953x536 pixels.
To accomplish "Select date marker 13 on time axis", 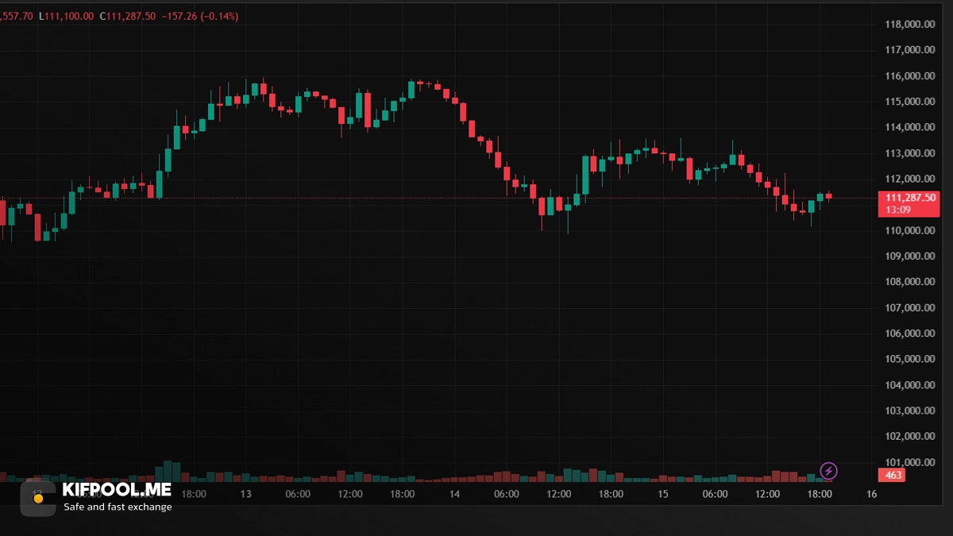I will pos(246,494).
